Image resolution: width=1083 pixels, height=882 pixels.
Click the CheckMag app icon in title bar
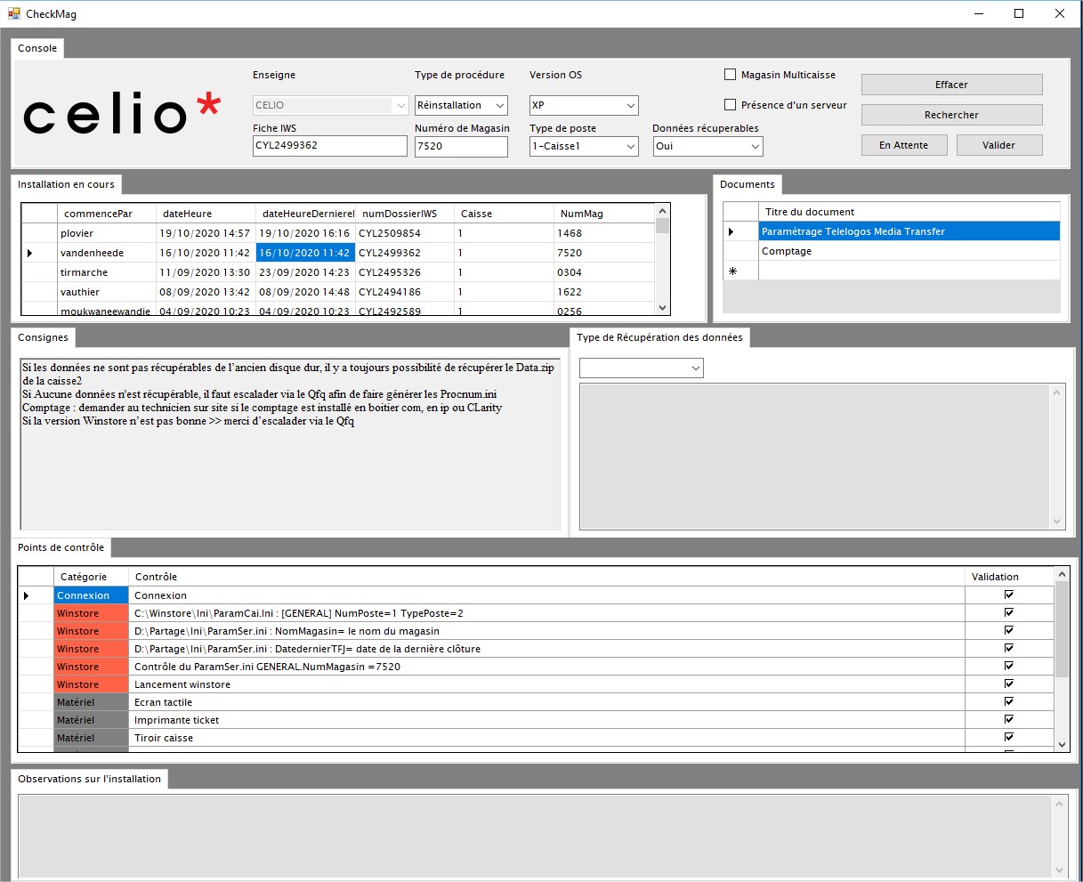[13, 14]
